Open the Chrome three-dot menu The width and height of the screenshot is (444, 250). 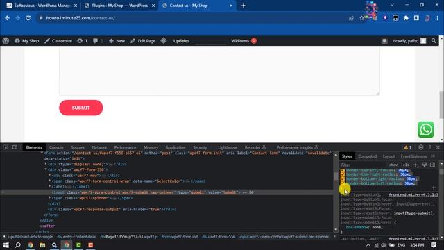[x=437, y=18]
